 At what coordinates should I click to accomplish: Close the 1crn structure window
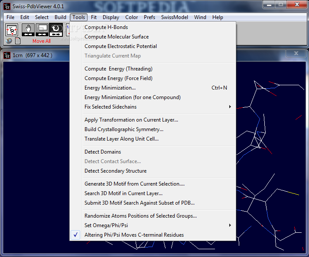tap(296, 53)
